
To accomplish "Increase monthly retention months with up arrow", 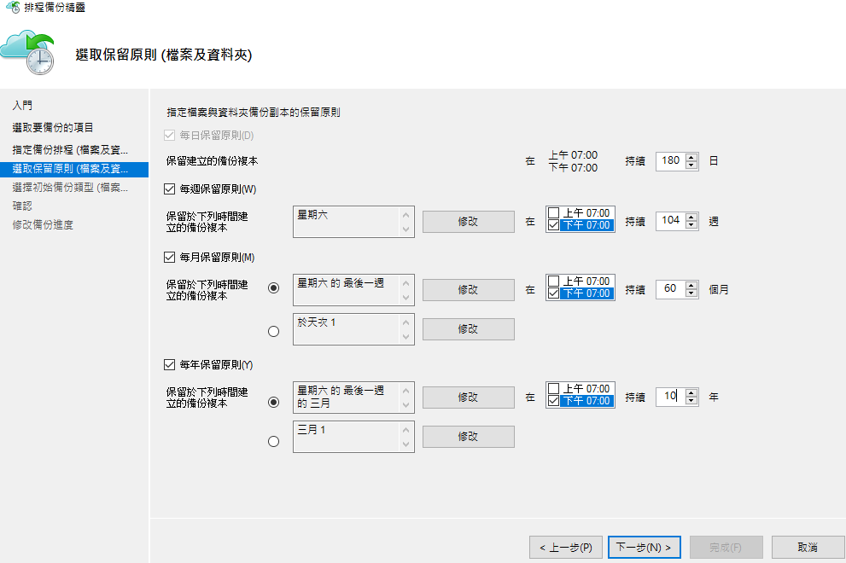I will pos(691,285).
